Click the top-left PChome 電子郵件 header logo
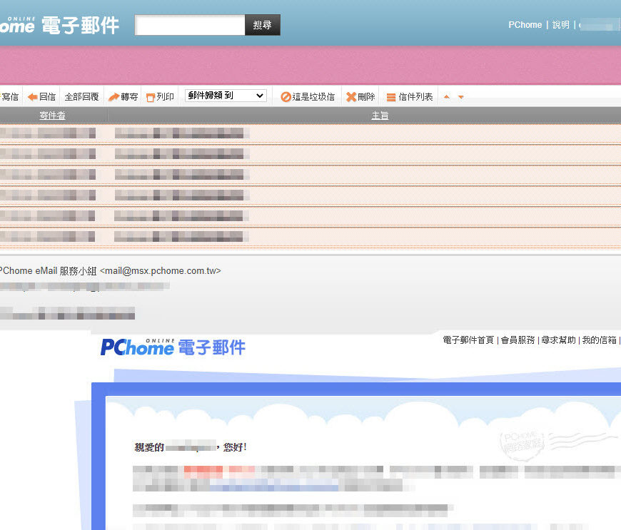This screenshot has width=621, height=530. [59, 26]
